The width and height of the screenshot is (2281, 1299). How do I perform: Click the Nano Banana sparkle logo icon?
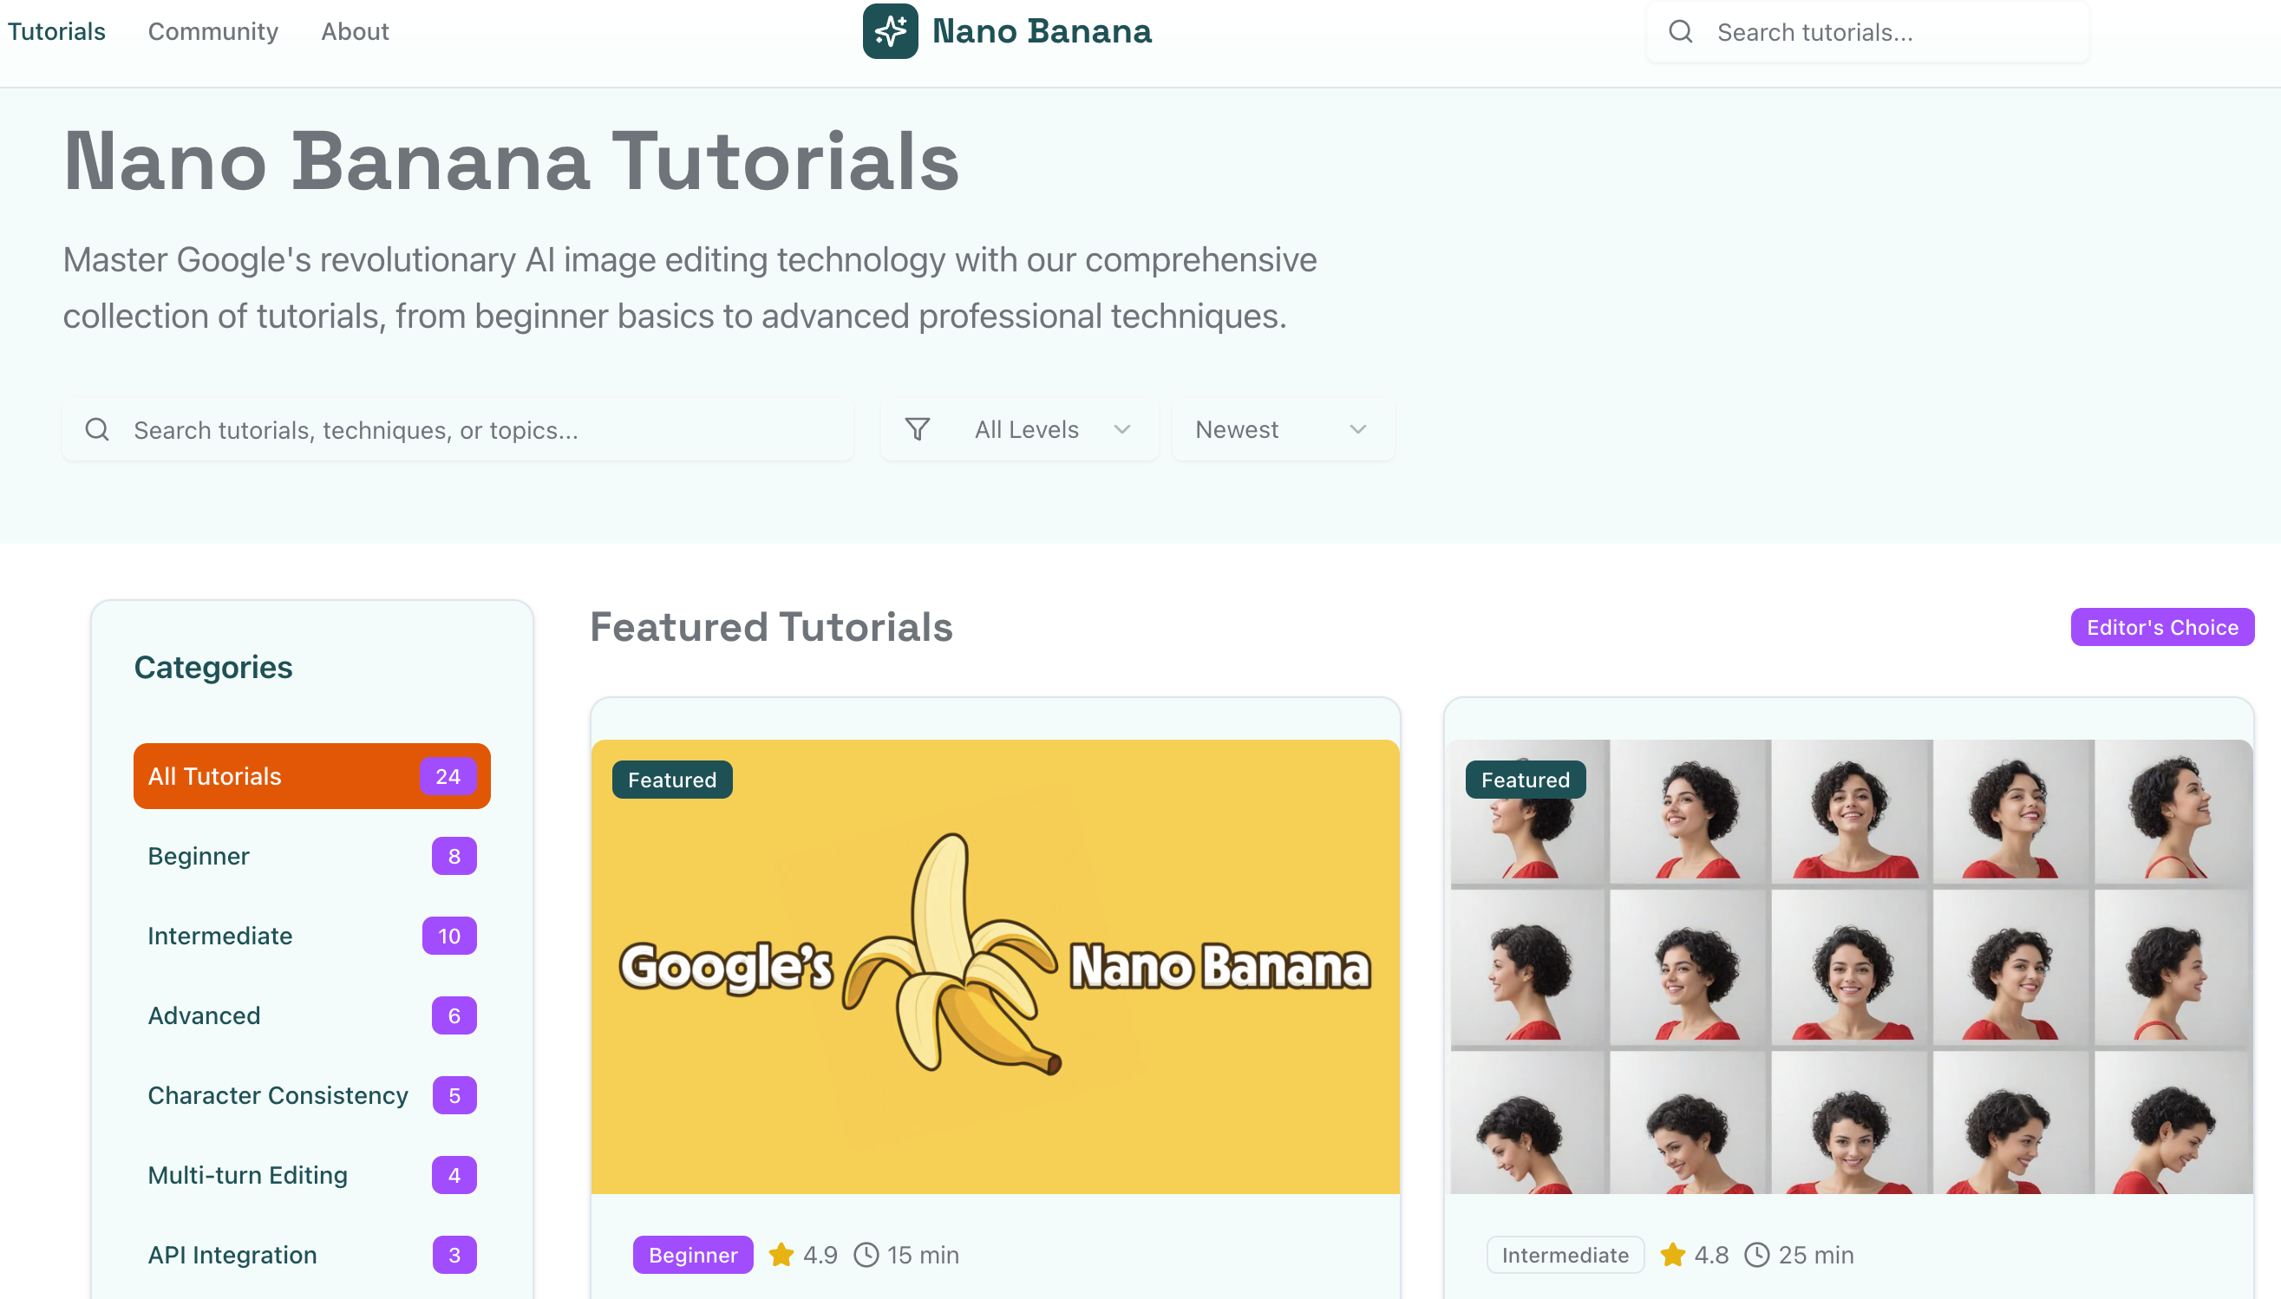[x=889, y=31]
